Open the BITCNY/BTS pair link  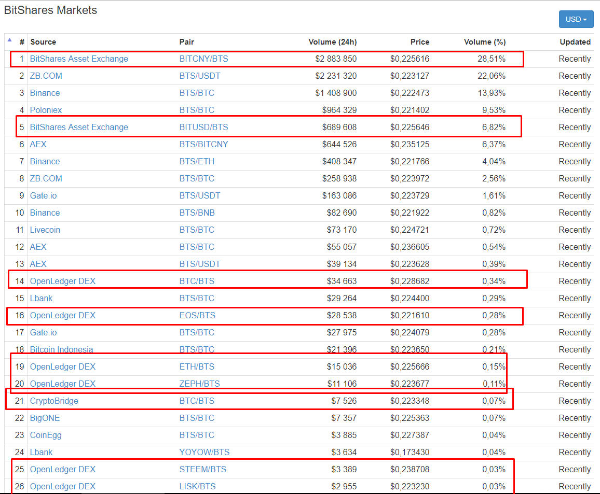203,59
